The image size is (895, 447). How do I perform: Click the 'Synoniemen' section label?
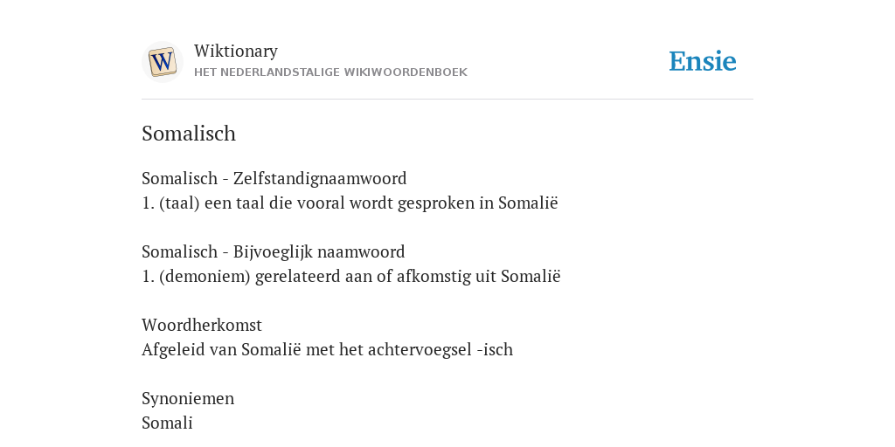point(188,398)
